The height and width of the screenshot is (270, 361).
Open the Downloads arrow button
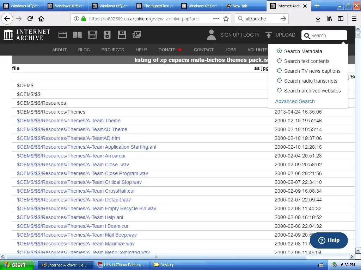[318, 19]
